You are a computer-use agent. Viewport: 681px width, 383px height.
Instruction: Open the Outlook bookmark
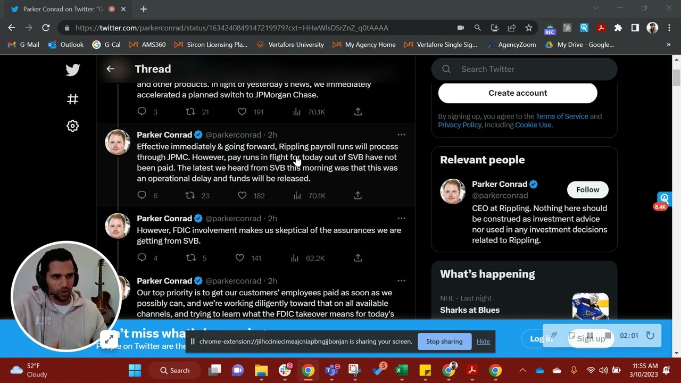click(66, 45)
